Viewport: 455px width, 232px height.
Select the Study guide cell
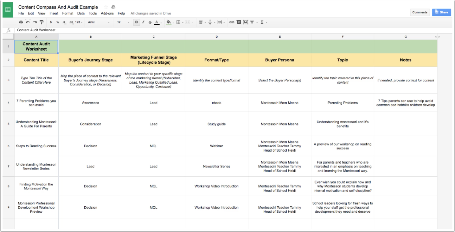(217, 124)
